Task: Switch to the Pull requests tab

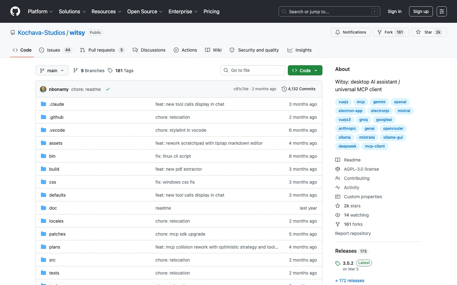Action: pyautogui.click(x=102, y=50)
